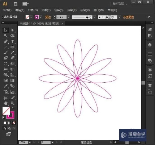
Task: Pick the Eyedropper tool
Action: [5, 86]
